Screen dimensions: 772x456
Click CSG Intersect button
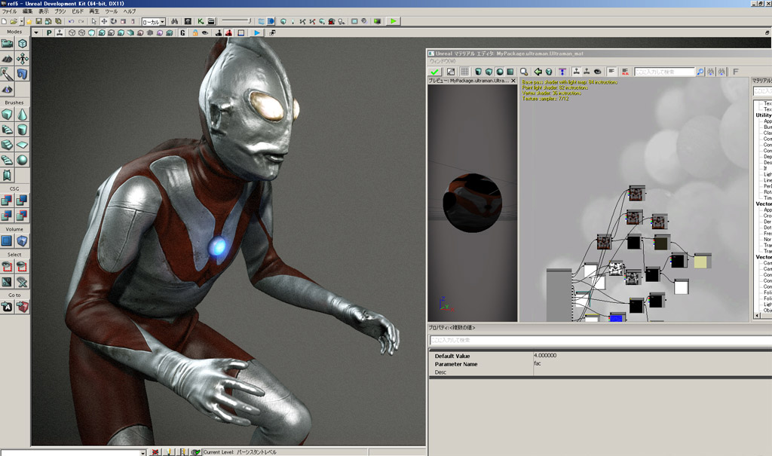pyautogui.click(x=7, y=216)
